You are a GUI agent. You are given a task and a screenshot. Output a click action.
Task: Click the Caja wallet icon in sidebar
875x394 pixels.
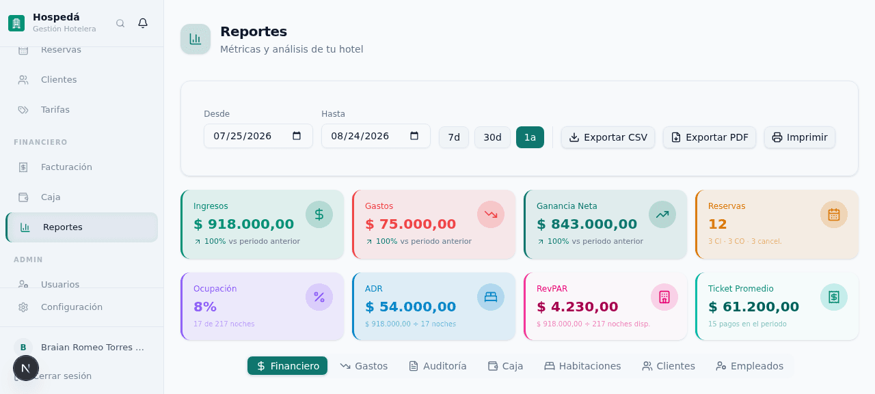pos(23,197)
